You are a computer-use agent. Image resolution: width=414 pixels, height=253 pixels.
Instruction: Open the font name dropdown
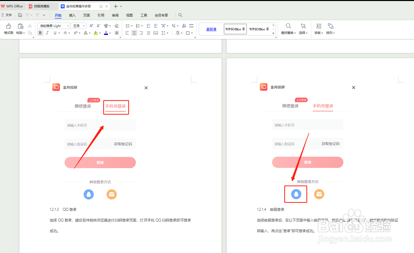click(68, 25)
